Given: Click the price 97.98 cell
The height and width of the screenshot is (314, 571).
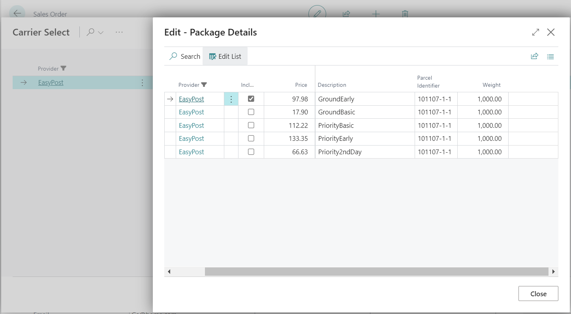Looking at the screenshot, I should pos(289,99).
